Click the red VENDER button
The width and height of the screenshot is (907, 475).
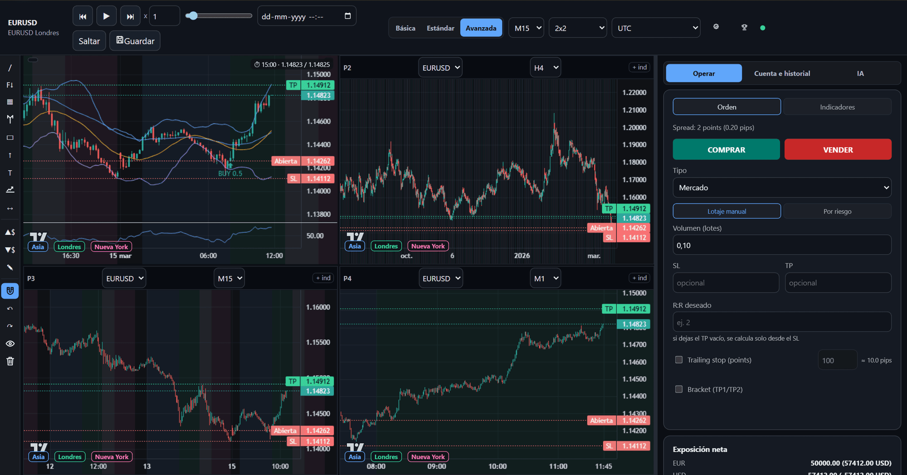point(838,150)
